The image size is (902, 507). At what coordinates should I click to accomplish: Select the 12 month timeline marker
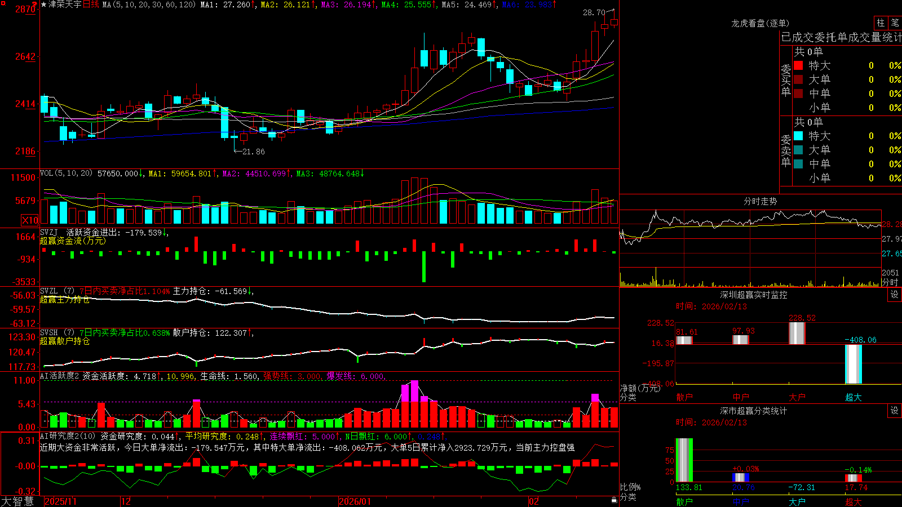coord(126,501)
